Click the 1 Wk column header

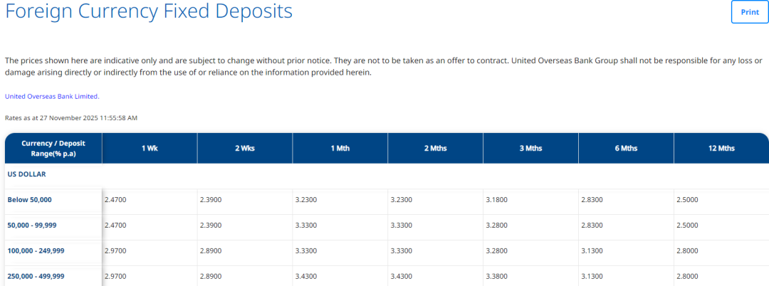[149, 148]
